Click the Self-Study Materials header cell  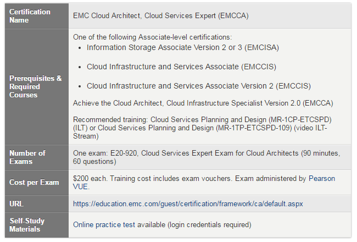37,225
